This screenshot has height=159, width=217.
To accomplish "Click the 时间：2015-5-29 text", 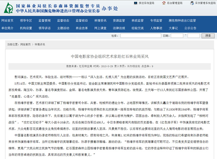I will pos(103,66).
